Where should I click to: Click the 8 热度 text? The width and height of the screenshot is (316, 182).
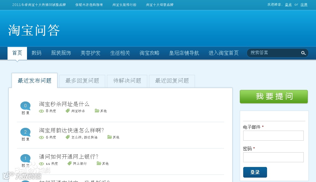point(51,111)
